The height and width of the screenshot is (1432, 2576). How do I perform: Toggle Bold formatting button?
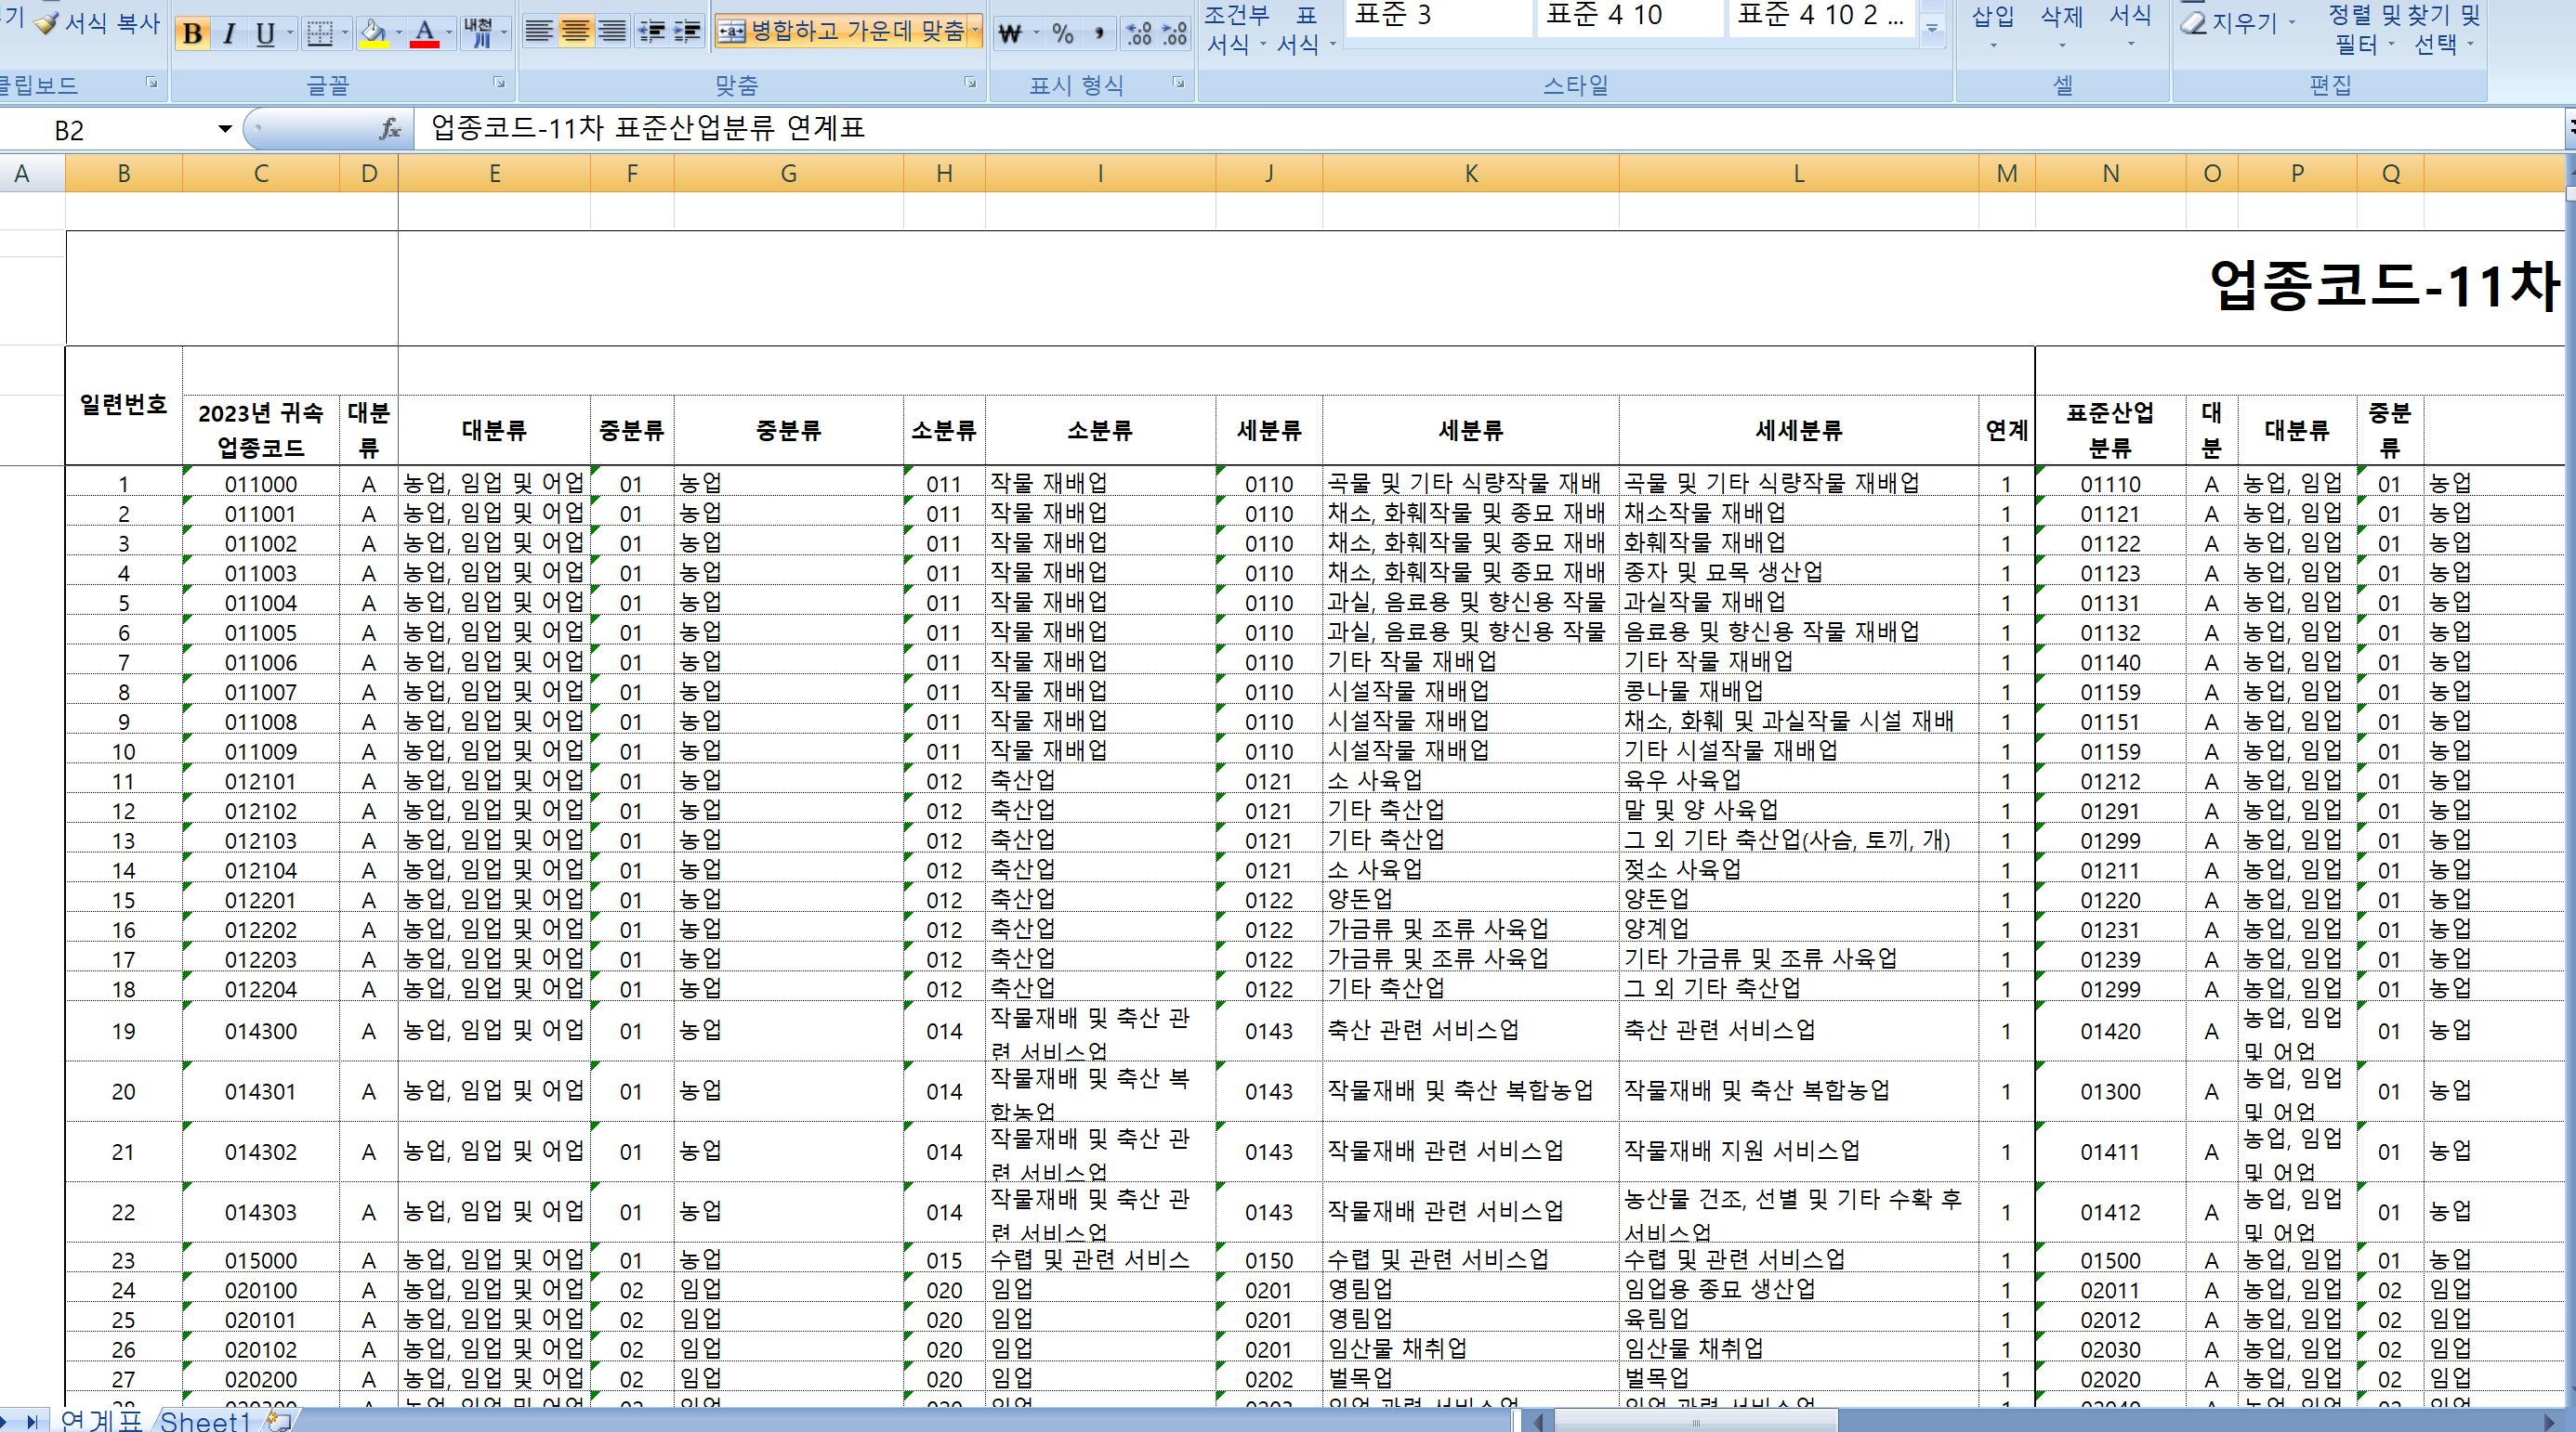point(193,34)
